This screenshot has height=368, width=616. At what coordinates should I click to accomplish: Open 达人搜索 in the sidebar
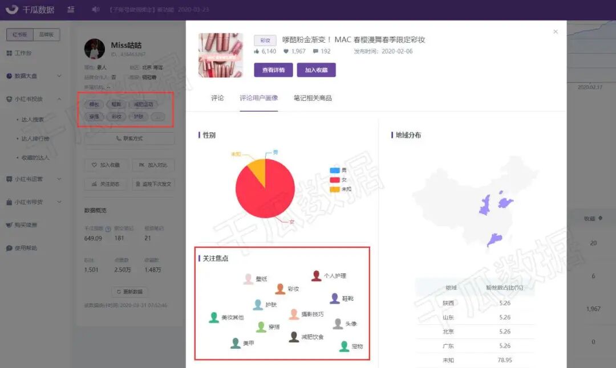33,119
